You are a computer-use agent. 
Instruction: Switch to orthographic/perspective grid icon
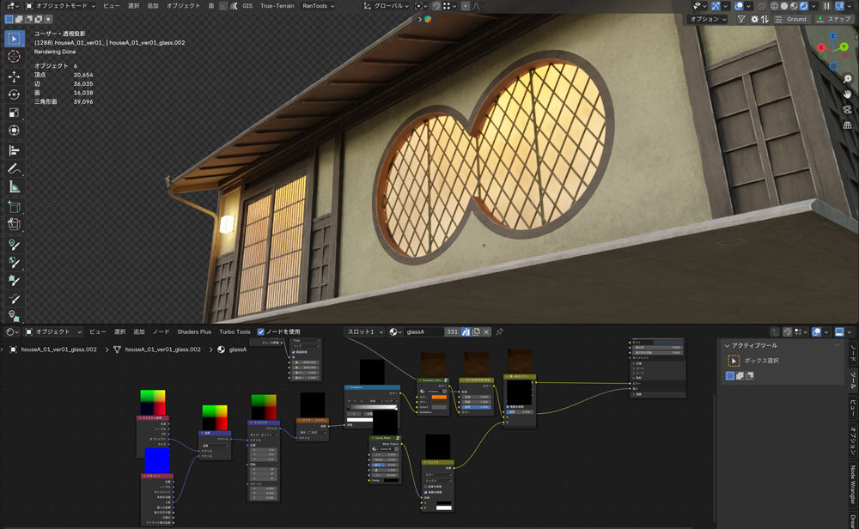pos(848,125)
